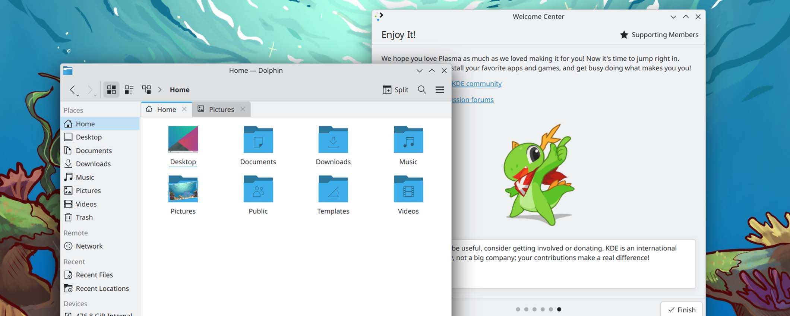
Task: Maximize the Dolphin window
Action: click(x=432, y=70)
